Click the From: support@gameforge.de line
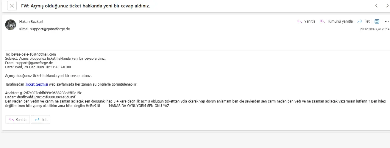The image size is (390, 148). pyautogui.click(x=29, y=63)
